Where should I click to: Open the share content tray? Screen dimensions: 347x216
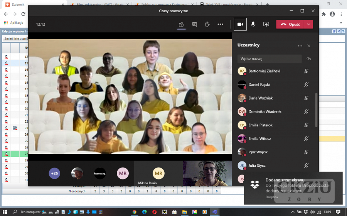[x=266, y=24]
